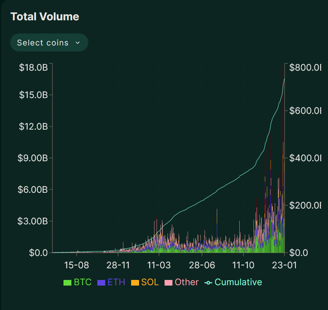Click the $15.0B axis label

[33, 95]
